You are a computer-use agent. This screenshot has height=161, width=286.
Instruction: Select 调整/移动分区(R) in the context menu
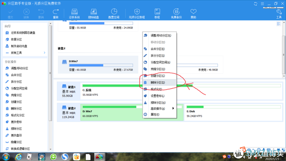point(159,35)
